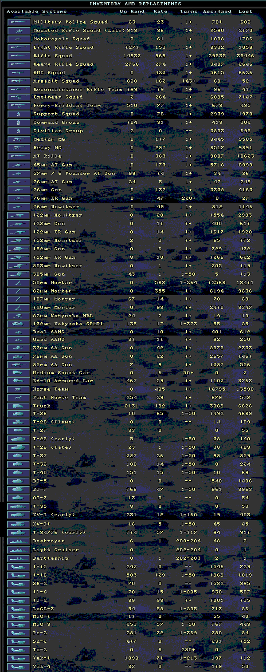Click the Il-2 aircraft icon
This screenshot has height=672, width=266.
pos(19,601)
